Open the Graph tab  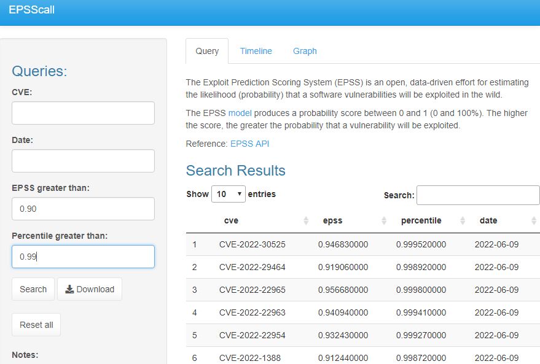pyautogui.click(x=305, y=51)
